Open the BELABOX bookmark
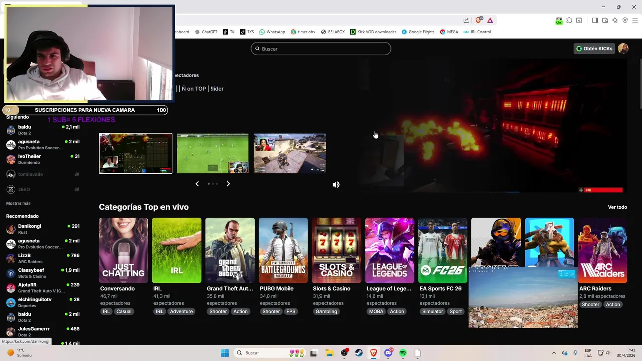Viewport: 642px width, 361px height. coord(333,32)
